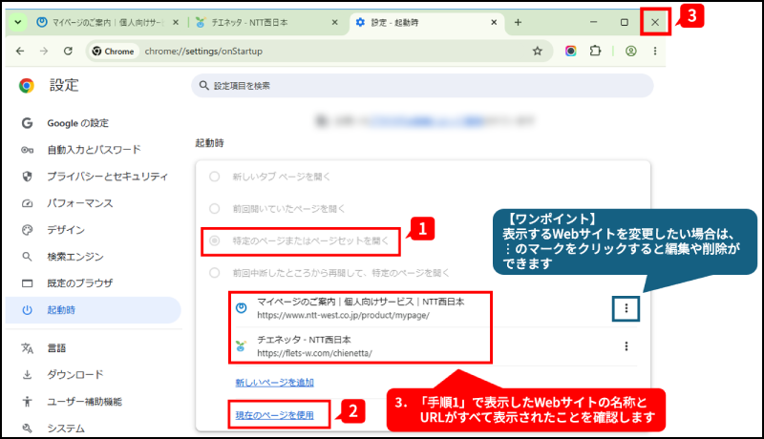Click the マイページのご案内 startup page title
This screenshot has height=439, width=764.
[x=361, y=302]
